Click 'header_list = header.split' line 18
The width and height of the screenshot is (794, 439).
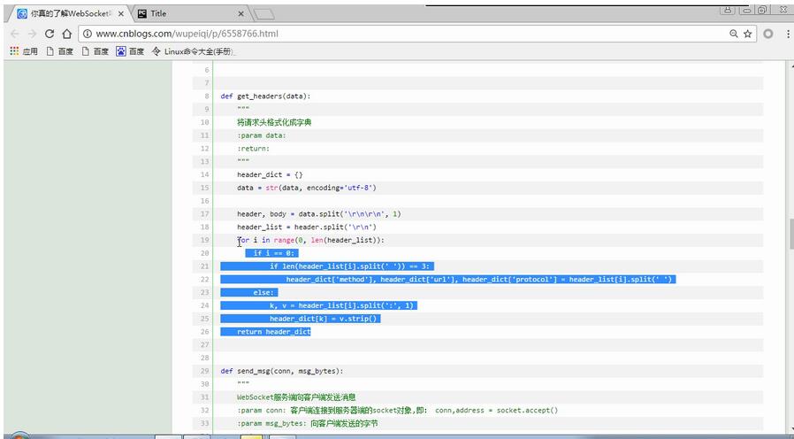306,227
